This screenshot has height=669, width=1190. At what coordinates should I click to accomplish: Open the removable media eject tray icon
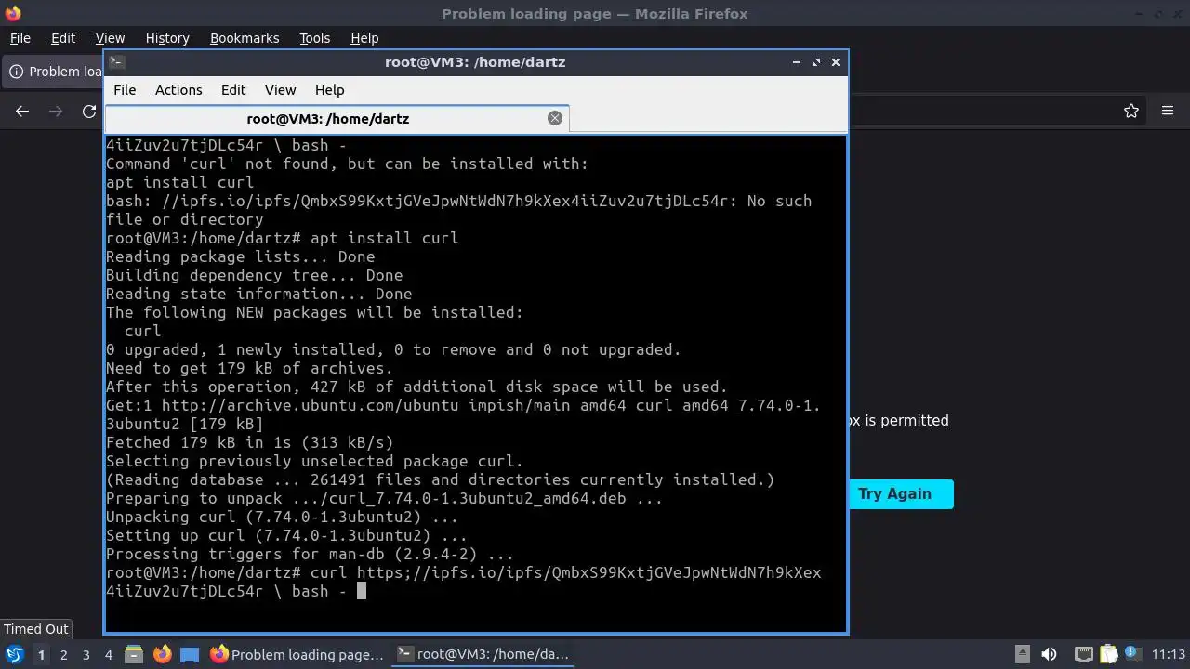[1022, 654]
